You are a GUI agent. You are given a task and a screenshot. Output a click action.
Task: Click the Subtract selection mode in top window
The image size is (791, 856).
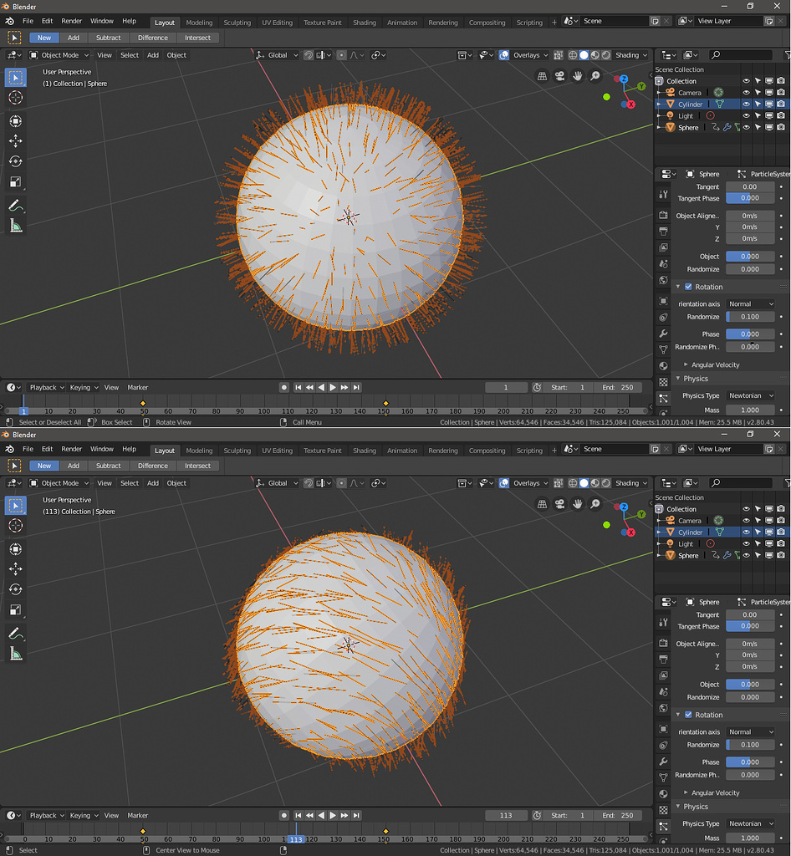click(108, 38)
